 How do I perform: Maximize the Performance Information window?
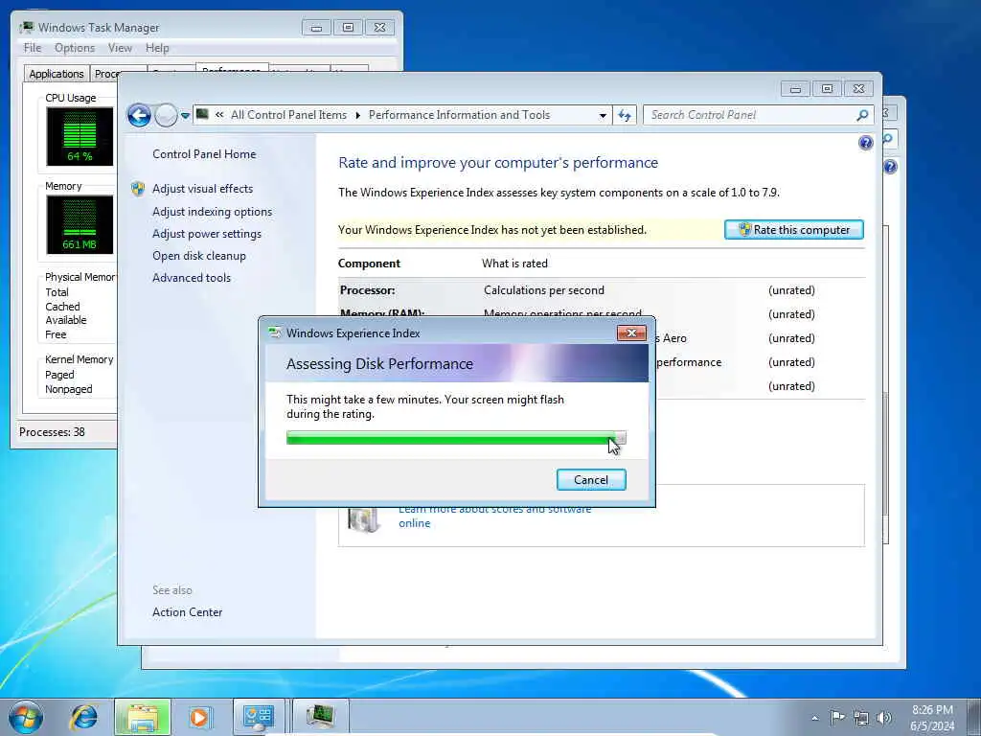pyautogui.click(x=827, y=89)
